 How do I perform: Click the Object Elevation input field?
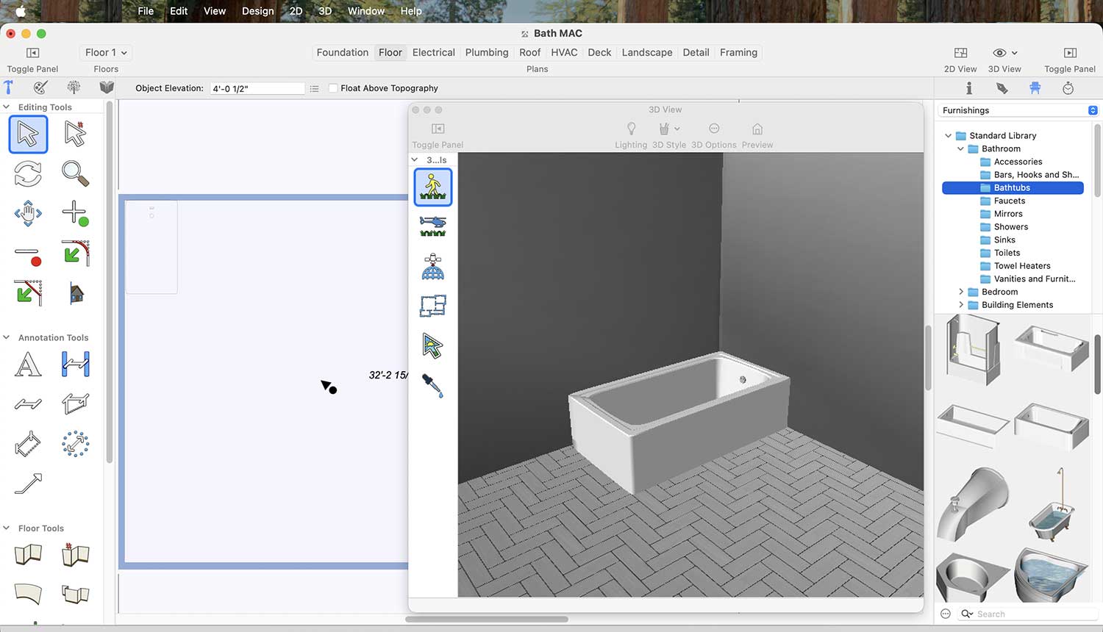tap(257, 88)
